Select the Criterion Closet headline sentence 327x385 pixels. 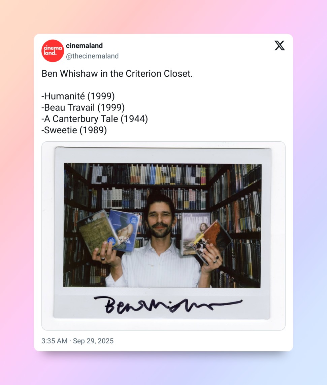point(117,74)
